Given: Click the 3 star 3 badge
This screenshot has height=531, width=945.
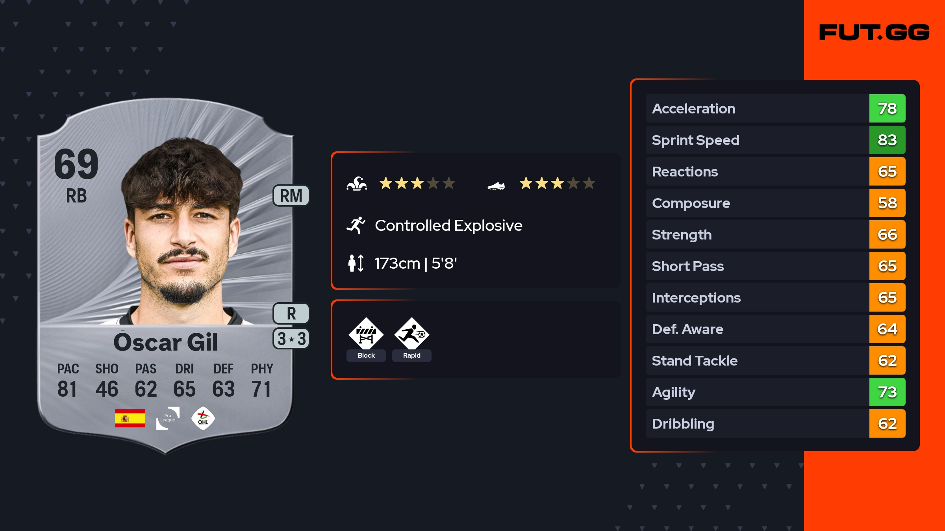Looking at the screenshot, I should (x=291, y=339).
